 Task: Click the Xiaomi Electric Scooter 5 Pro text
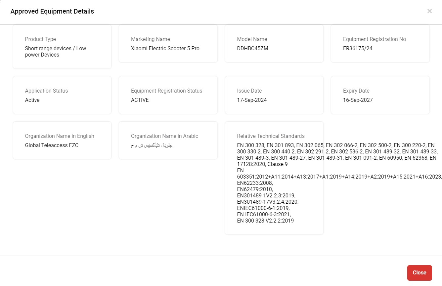click(x=165, y=49)
